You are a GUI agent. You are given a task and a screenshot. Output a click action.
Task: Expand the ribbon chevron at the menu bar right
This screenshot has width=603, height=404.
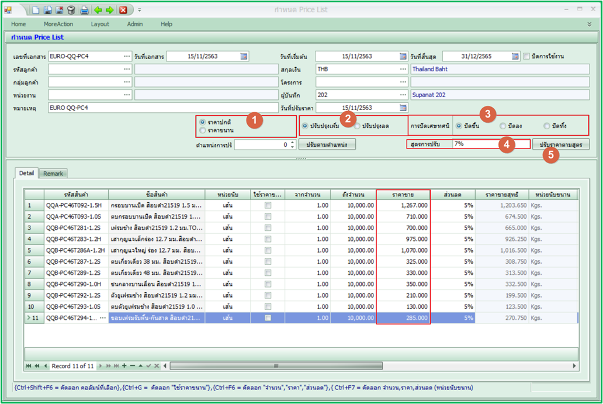(x=589, y=25)
